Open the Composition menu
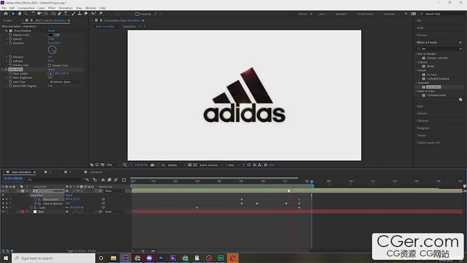The height and width of the screenshot is (263, 467). coord(26,8)
